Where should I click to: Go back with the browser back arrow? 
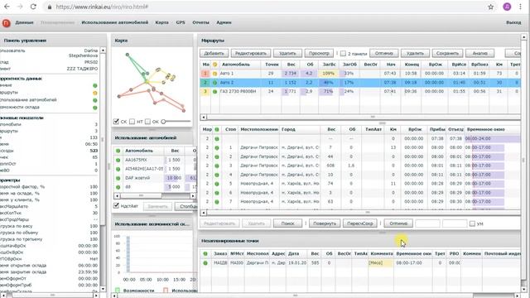click(7, 7)
